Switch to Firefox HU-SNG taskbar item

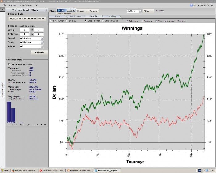coord(25,171)
